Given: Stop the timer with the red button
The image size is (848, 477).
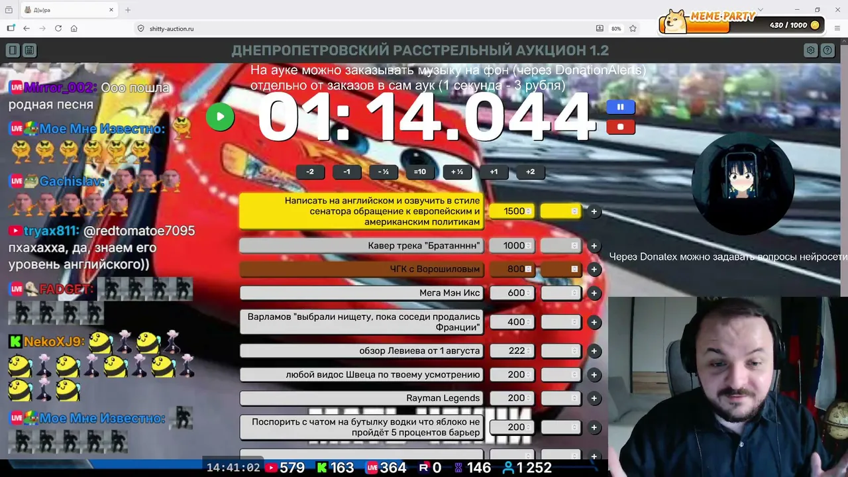Looking at the screenshot, I should coord(620,127).
